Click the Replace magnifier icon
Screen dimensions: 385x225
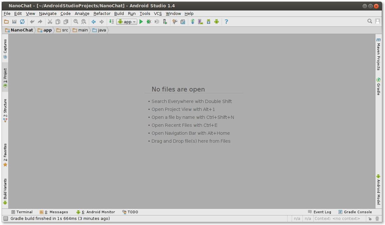tap(84, 22)
